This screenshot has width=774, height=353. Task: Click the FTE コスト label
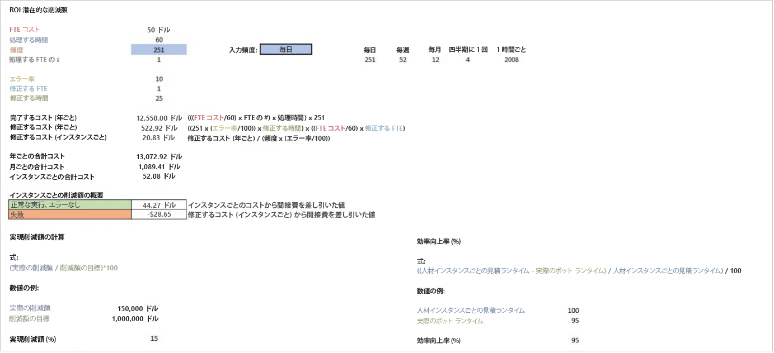(x=25, y=30)
